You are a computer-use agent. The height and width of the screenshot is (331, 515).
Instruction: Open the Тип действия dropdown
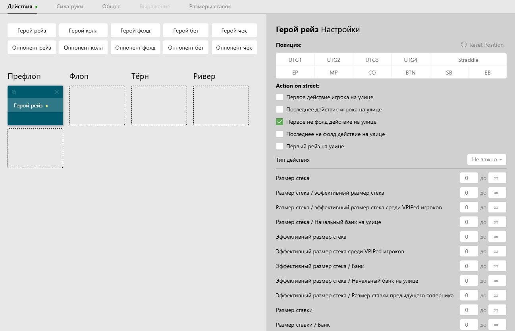pyautogui.click(x=486, y=159)
